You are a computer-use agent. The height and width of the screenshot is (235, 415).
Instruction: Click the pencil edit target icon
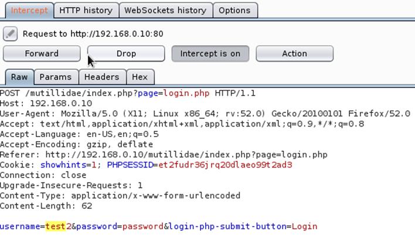(10, 33)
